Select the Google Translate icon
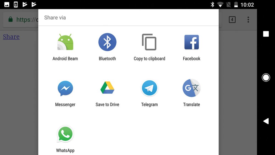Viewport: 275px width, 155px height. pyautogui.click(x=191, y=88)
